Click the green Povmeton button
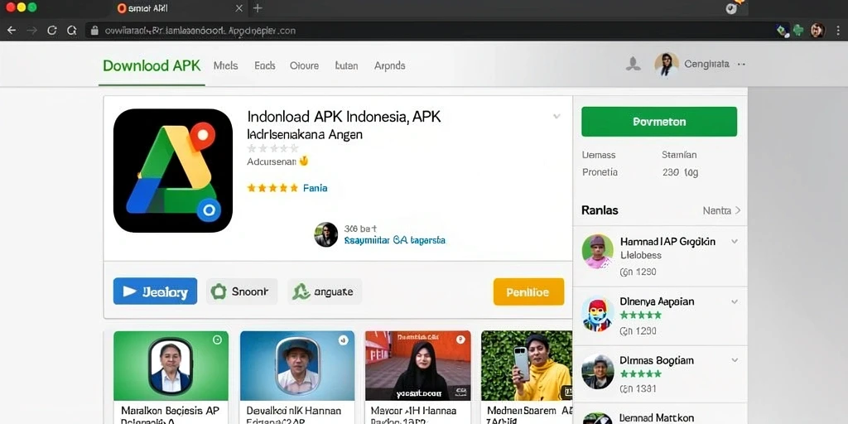Image resolution: width=848 pixels, height=424 pixels. pos(658,122)
